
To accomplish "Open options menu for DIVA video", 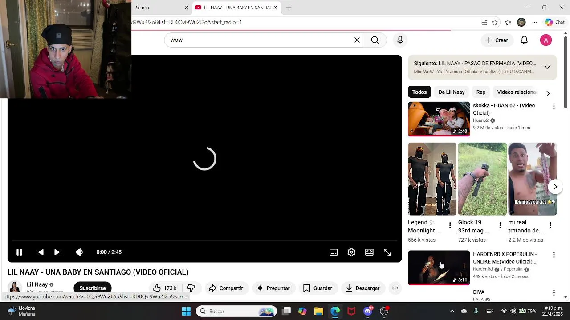I will pyautogui.click(x=554, y=293).
